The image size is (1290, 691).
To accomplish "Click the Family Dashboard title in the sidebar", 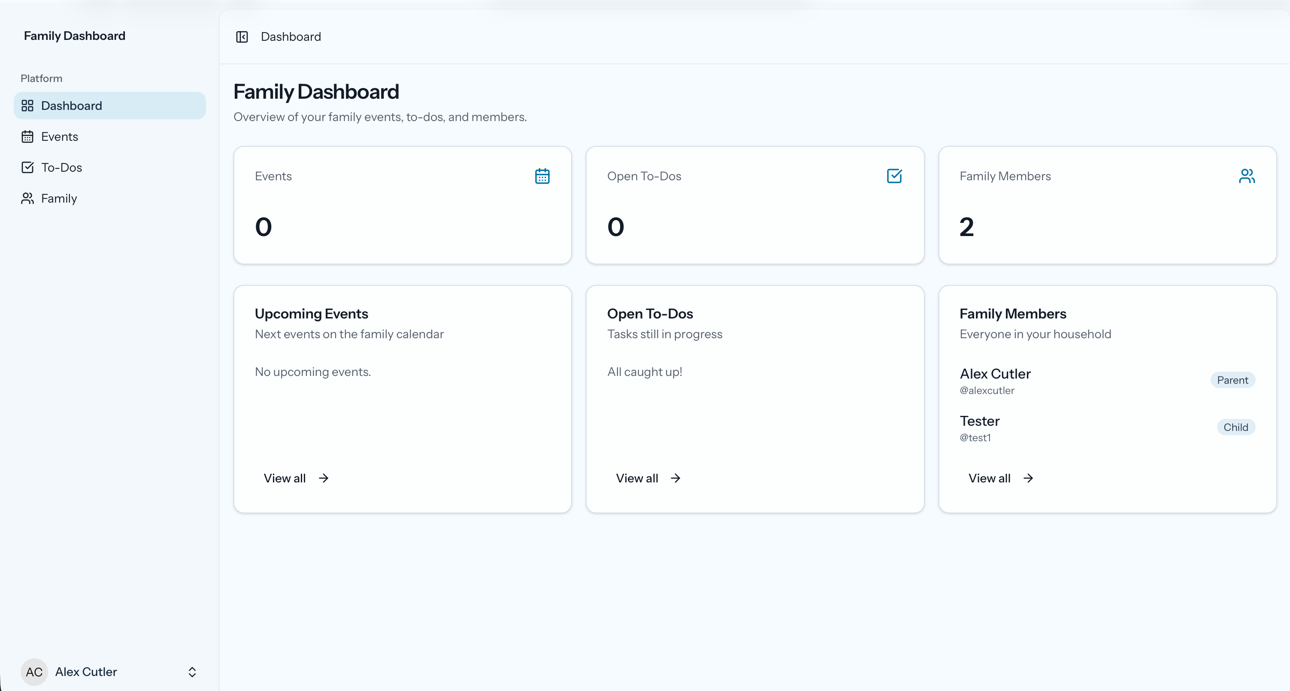I will click(75, 36).
